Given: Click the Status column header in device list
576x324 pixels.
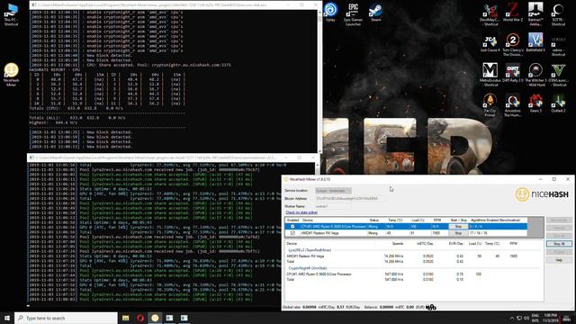Looking at the screenshot, I should pos(374,220).
